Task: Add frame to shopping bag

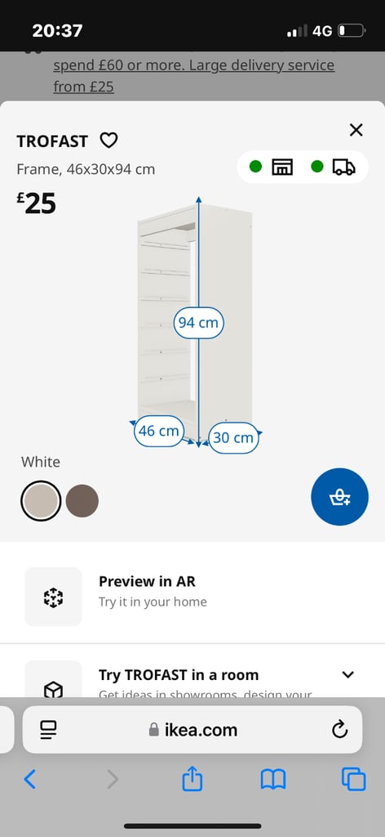Action: 340,497
